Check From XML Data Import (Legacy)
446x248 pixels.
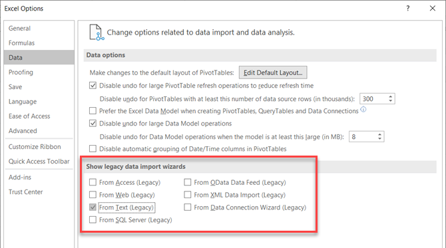188,195
